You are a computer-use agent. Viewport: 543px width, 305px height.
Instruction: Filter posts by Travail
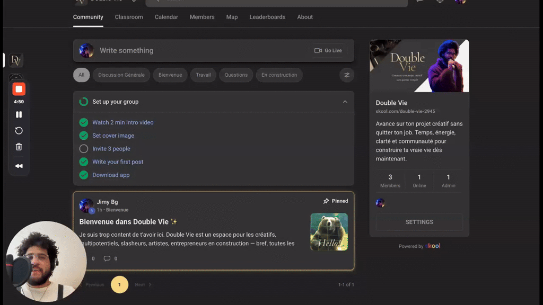click(203, 75)
